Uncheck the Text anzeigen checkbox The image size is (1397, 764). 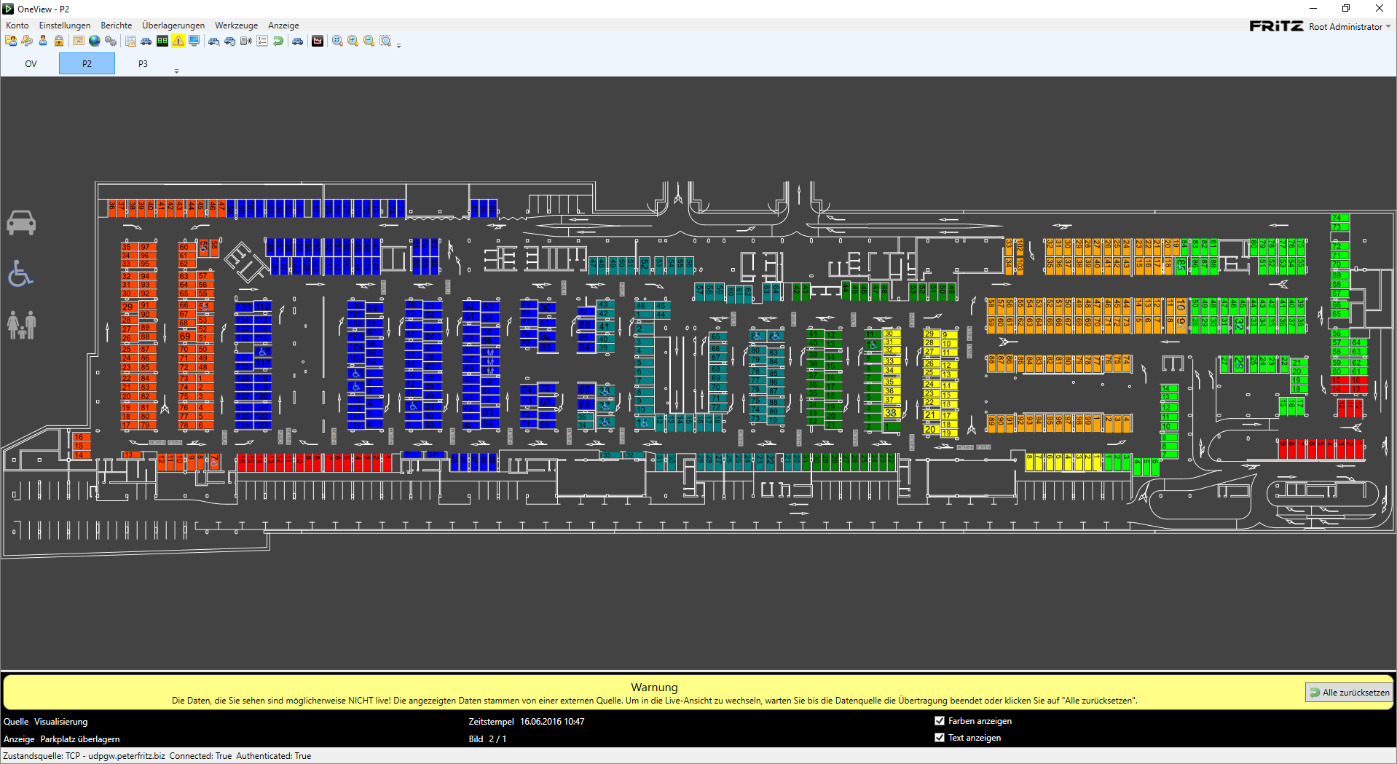pos(940,738)
